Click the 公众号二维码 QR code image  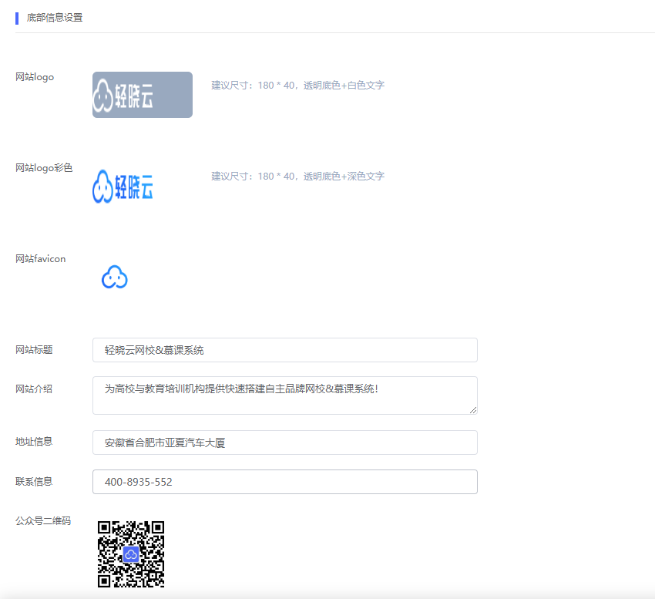pos(131,554)
